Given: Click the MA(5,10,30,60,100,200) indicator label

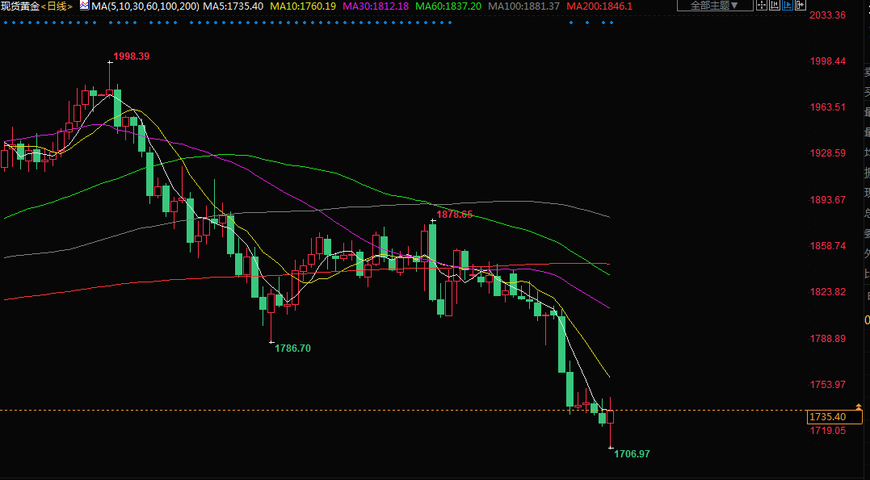Looking at the screenshot, I should click(145, 6).
